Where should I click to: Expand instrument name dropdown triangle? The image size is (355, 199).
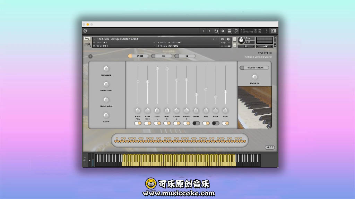coord(95,39)
